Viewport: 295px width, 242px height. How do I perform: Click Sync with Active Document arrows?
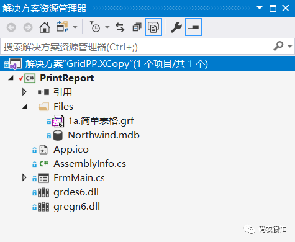point(120,27)
